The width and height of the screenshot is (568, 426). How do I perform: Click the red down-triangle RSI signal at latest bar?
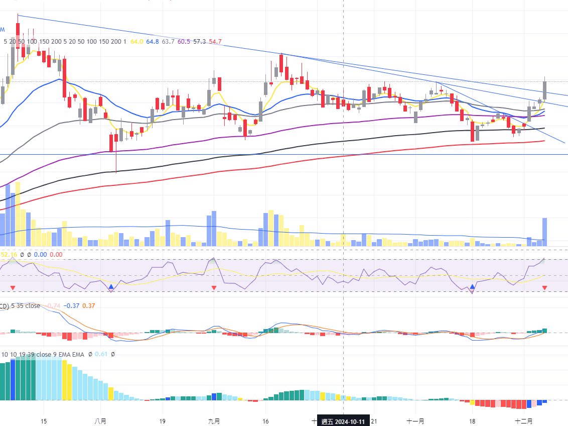[544, 288]
